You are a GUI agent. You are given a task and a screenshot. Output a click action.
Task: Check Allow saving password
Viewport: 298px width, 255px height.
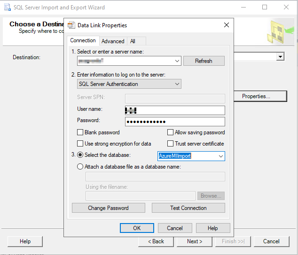[170, 132]
